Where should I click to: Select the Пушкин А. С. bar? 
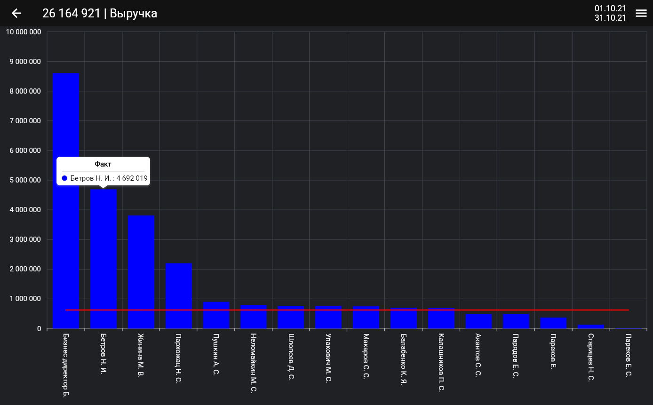click(216, 315)
